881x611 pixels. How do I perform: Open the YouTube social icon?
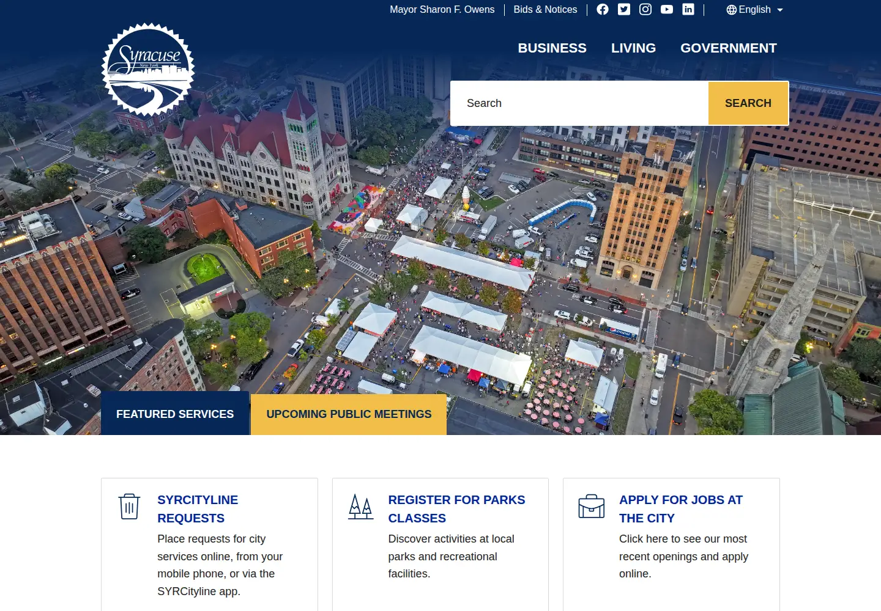click(667, 9)
